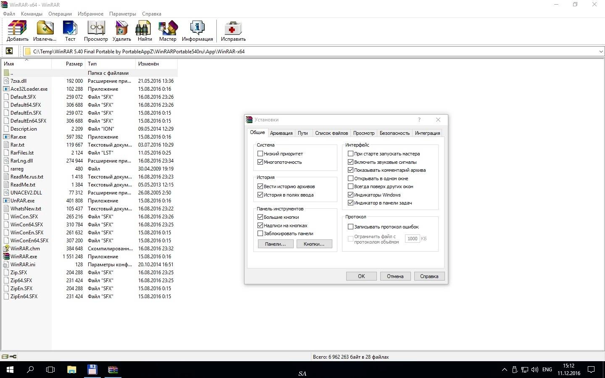Click the floppy disk app on taskbar
This screenshot has height=378, width=605.
pos(92,370)
